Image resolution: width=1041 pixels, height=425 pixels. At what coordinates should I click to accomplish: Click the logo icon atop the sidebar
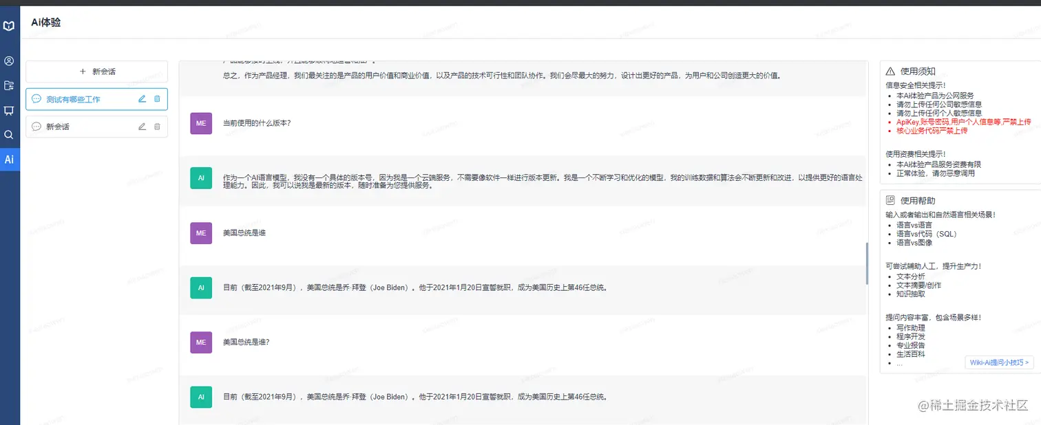click(9, 26)
